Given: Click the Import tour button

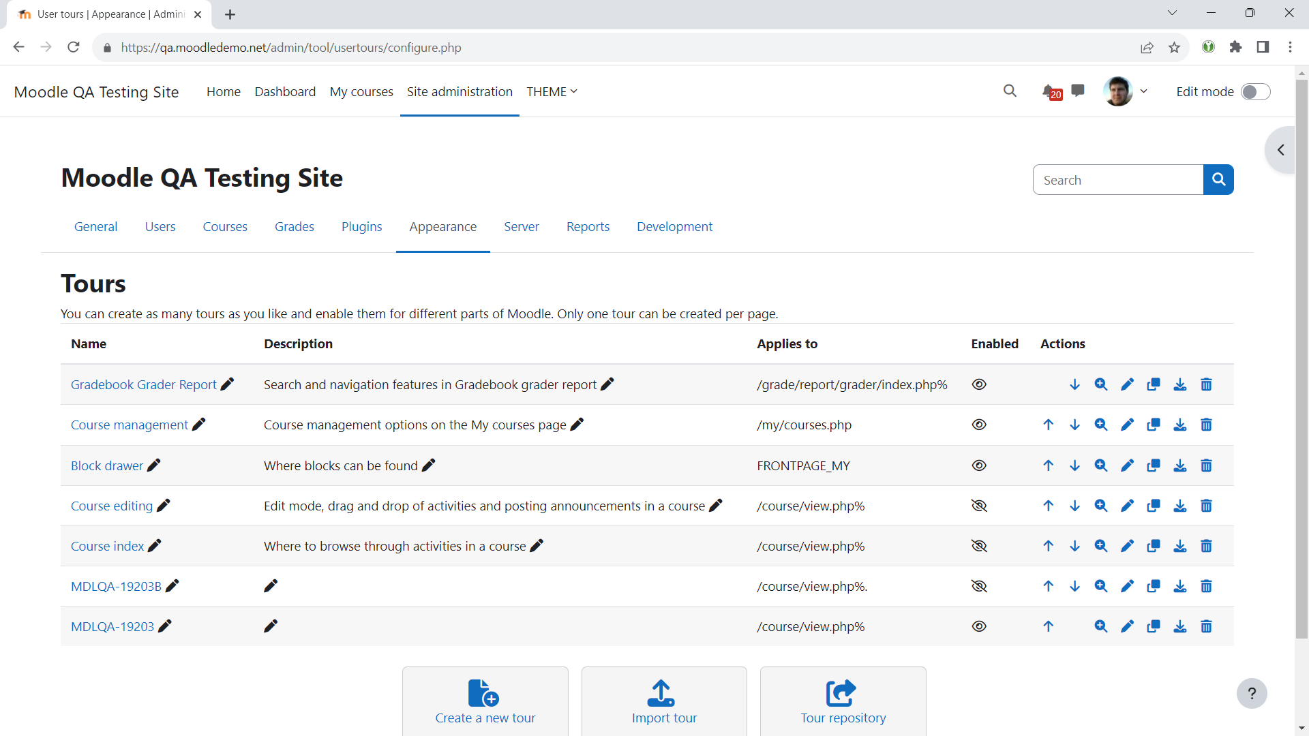Looking at the screenshot, I should click(x=664, y=701).
